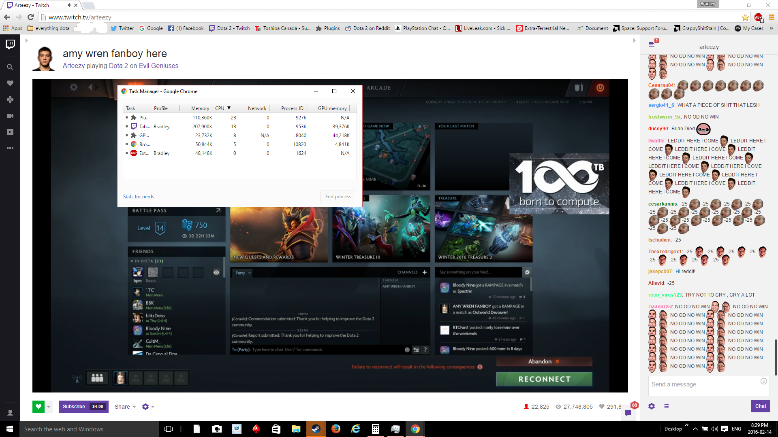Image resolution: width=778 pixels, height=437 pixels.
Task: Click the Dota 2 game icon in taskbar
Action: (x=315, y=429)
